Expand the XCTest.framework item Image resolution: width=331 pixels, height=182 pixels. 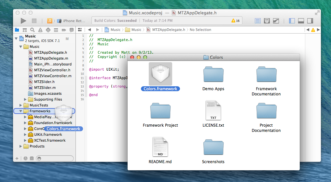25,140
